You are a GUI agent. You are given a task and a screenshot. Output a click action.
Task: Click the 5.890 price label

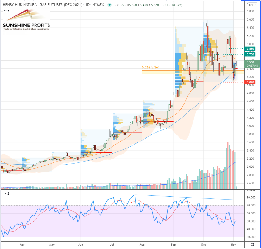[250, 48]
